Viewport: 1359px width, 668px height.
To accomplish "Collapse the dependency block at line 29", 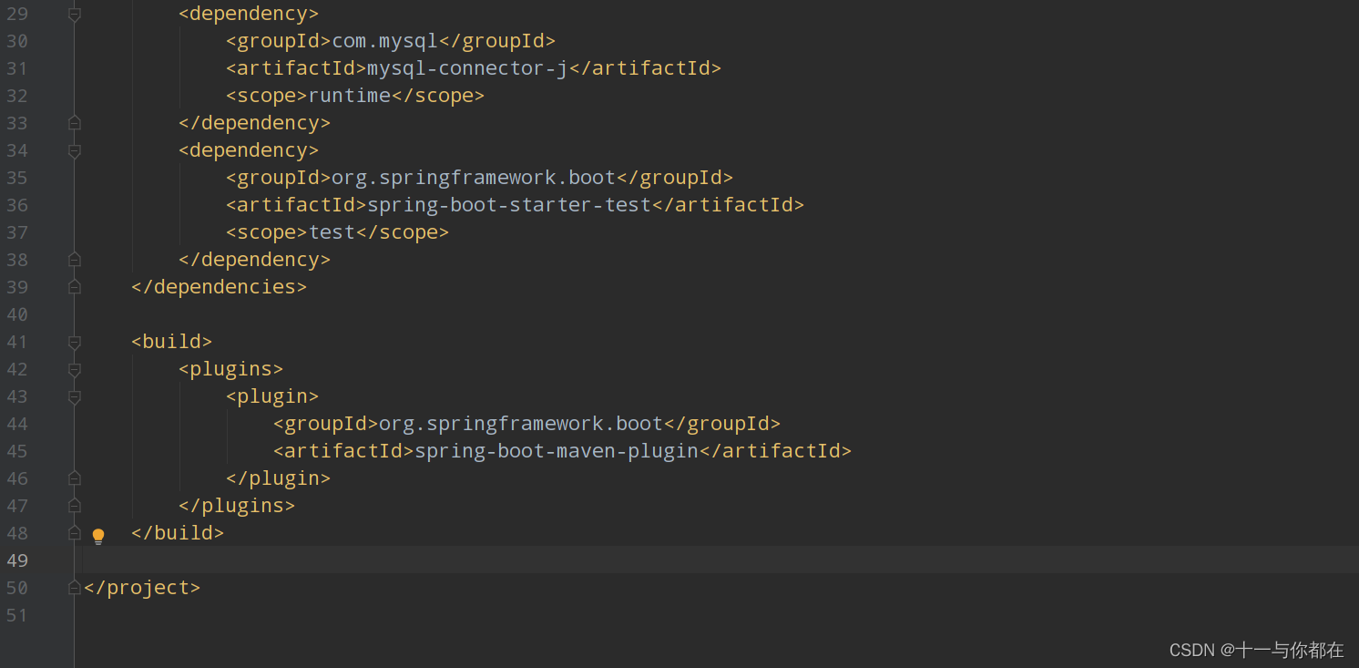I will click(x=74, y=13).
